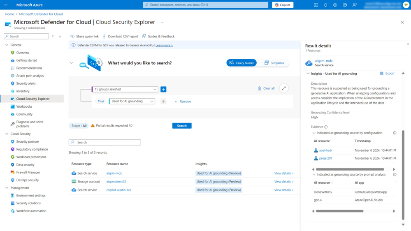
Task: View details for aispmdemo12 row
Action: [284, 182]
